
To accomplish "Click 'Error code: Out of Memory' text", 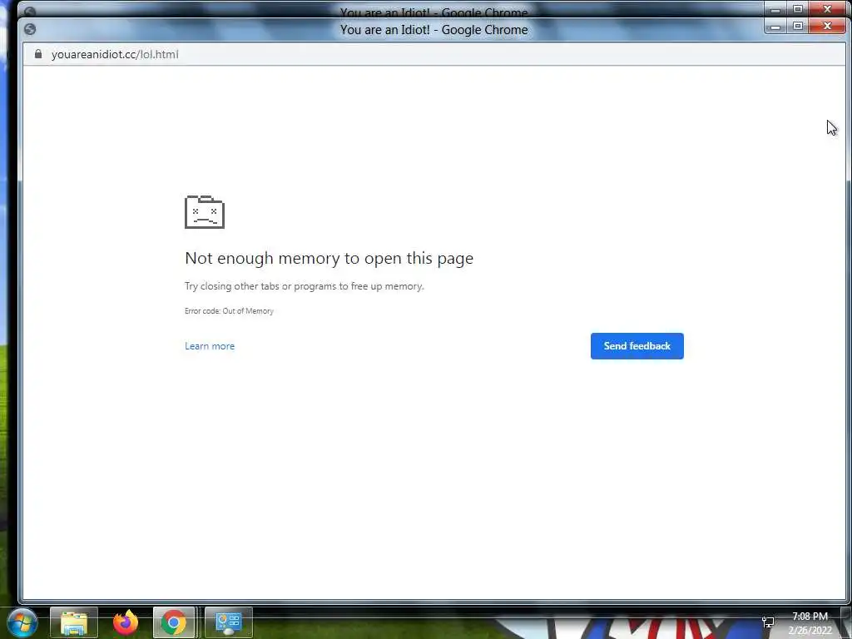I will [x=229, y=311].
